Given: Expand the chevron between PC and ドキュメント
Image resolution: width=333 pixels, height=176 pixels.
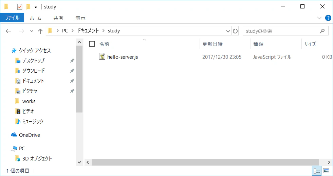Looking at the screenshot, I should (72, 31).
